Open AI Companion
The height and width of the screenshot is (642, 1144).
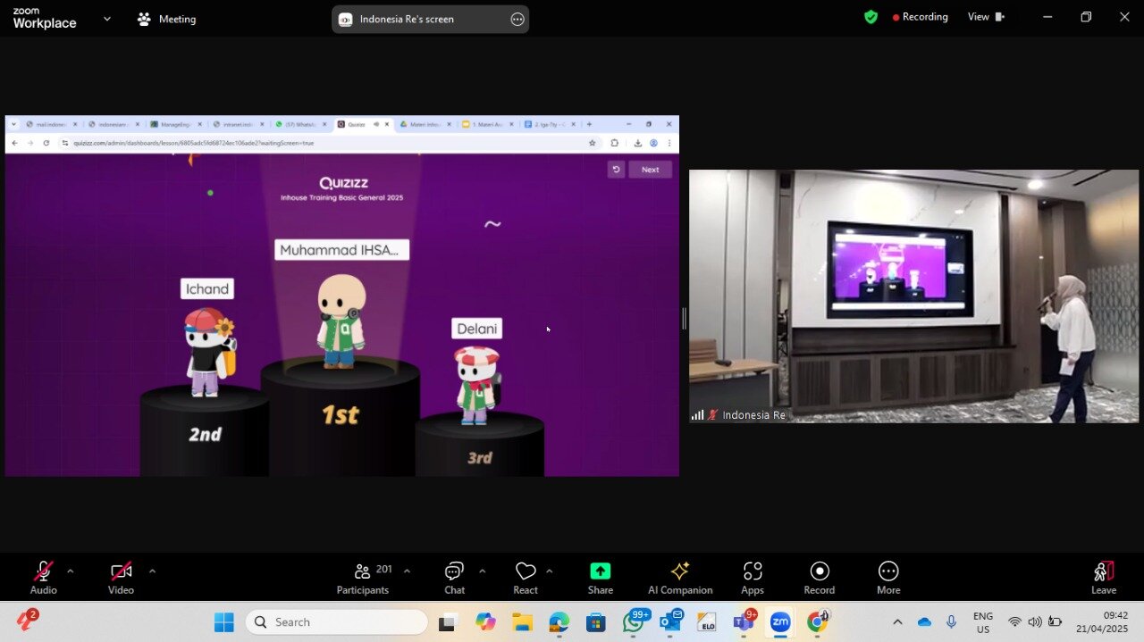coord(680,576)
